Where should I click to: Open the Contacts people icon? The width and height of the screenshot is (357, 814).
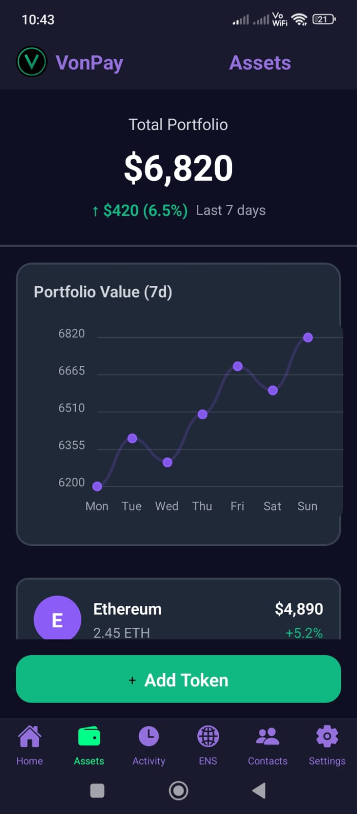click(267, 737)
